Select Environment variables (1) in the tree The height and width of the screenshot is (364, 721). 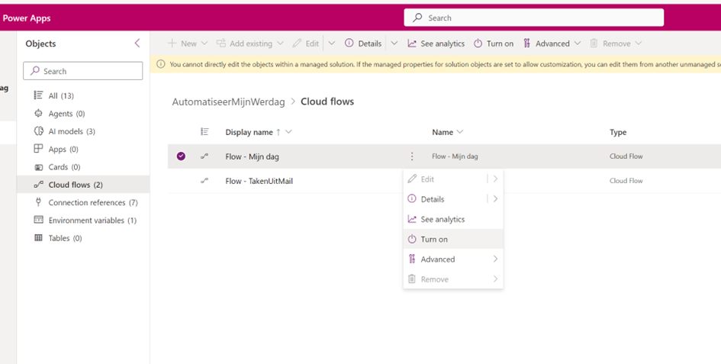pyautogui.click(x=92, y=221)
